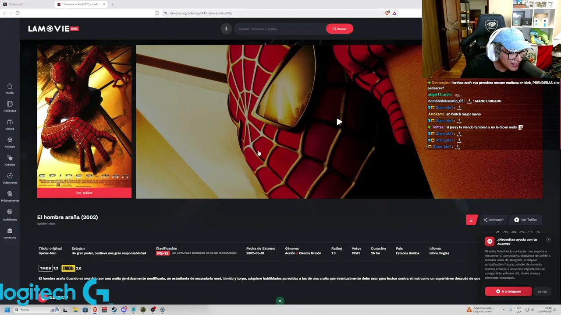The image size is (561, 315).
Task: Switch to the Inicio / X browser tab
Action: point(26,4)
